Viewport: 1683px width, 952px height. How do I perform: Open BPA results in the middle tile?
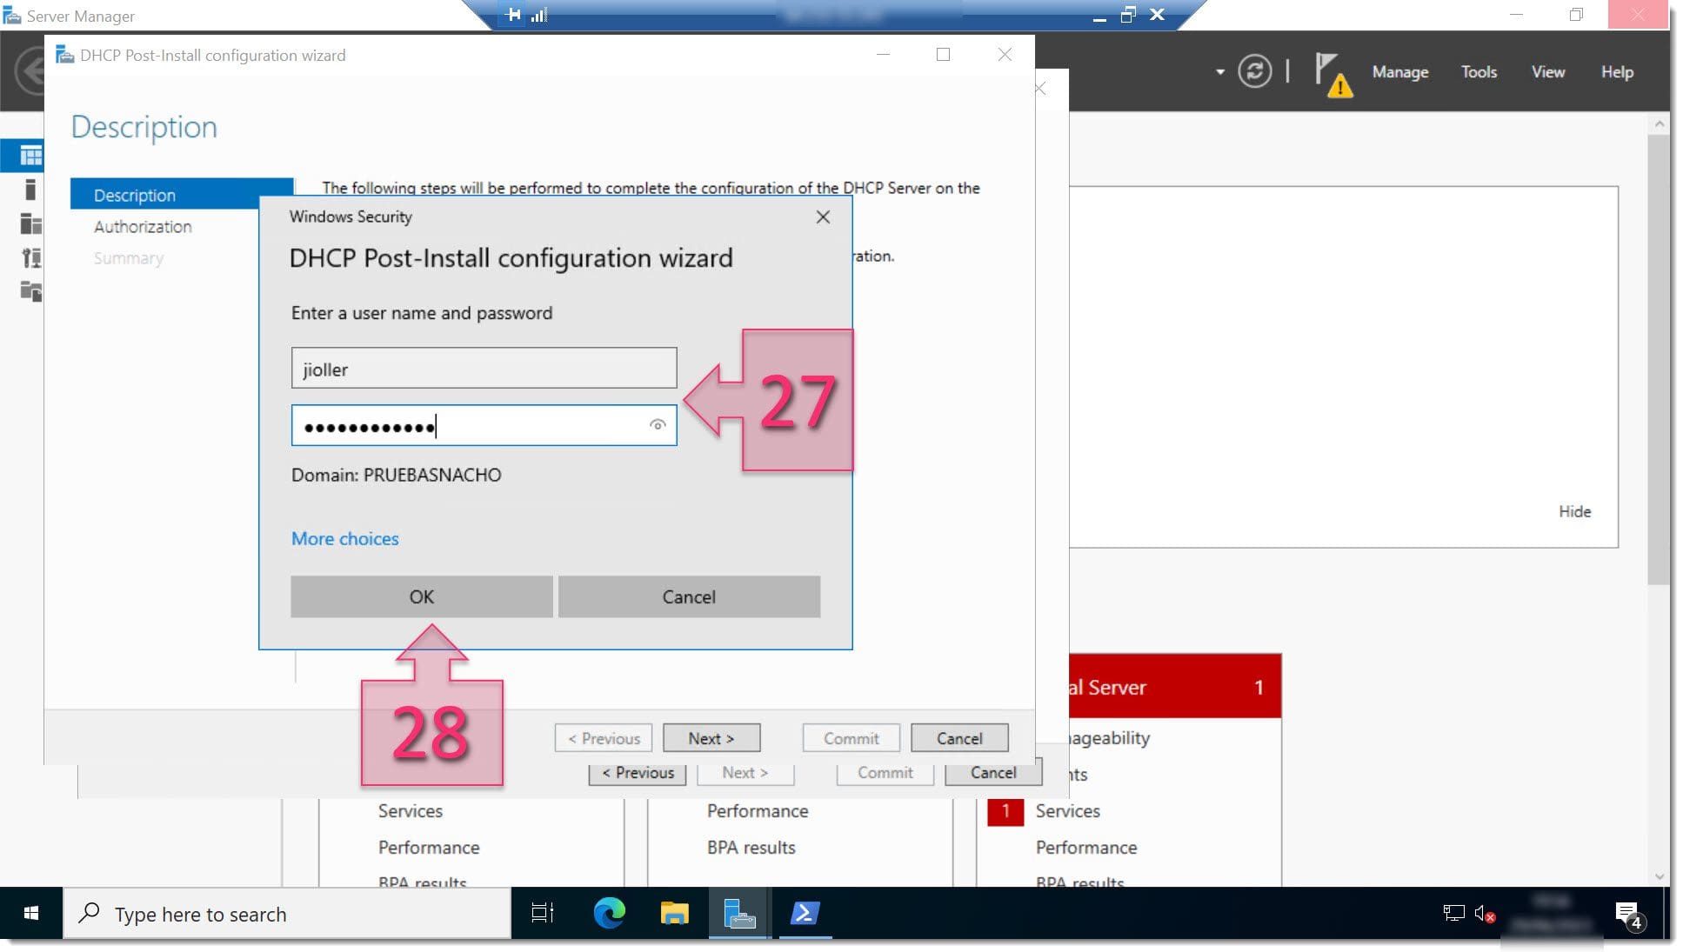pyautogui.click(x=751, y=848)
